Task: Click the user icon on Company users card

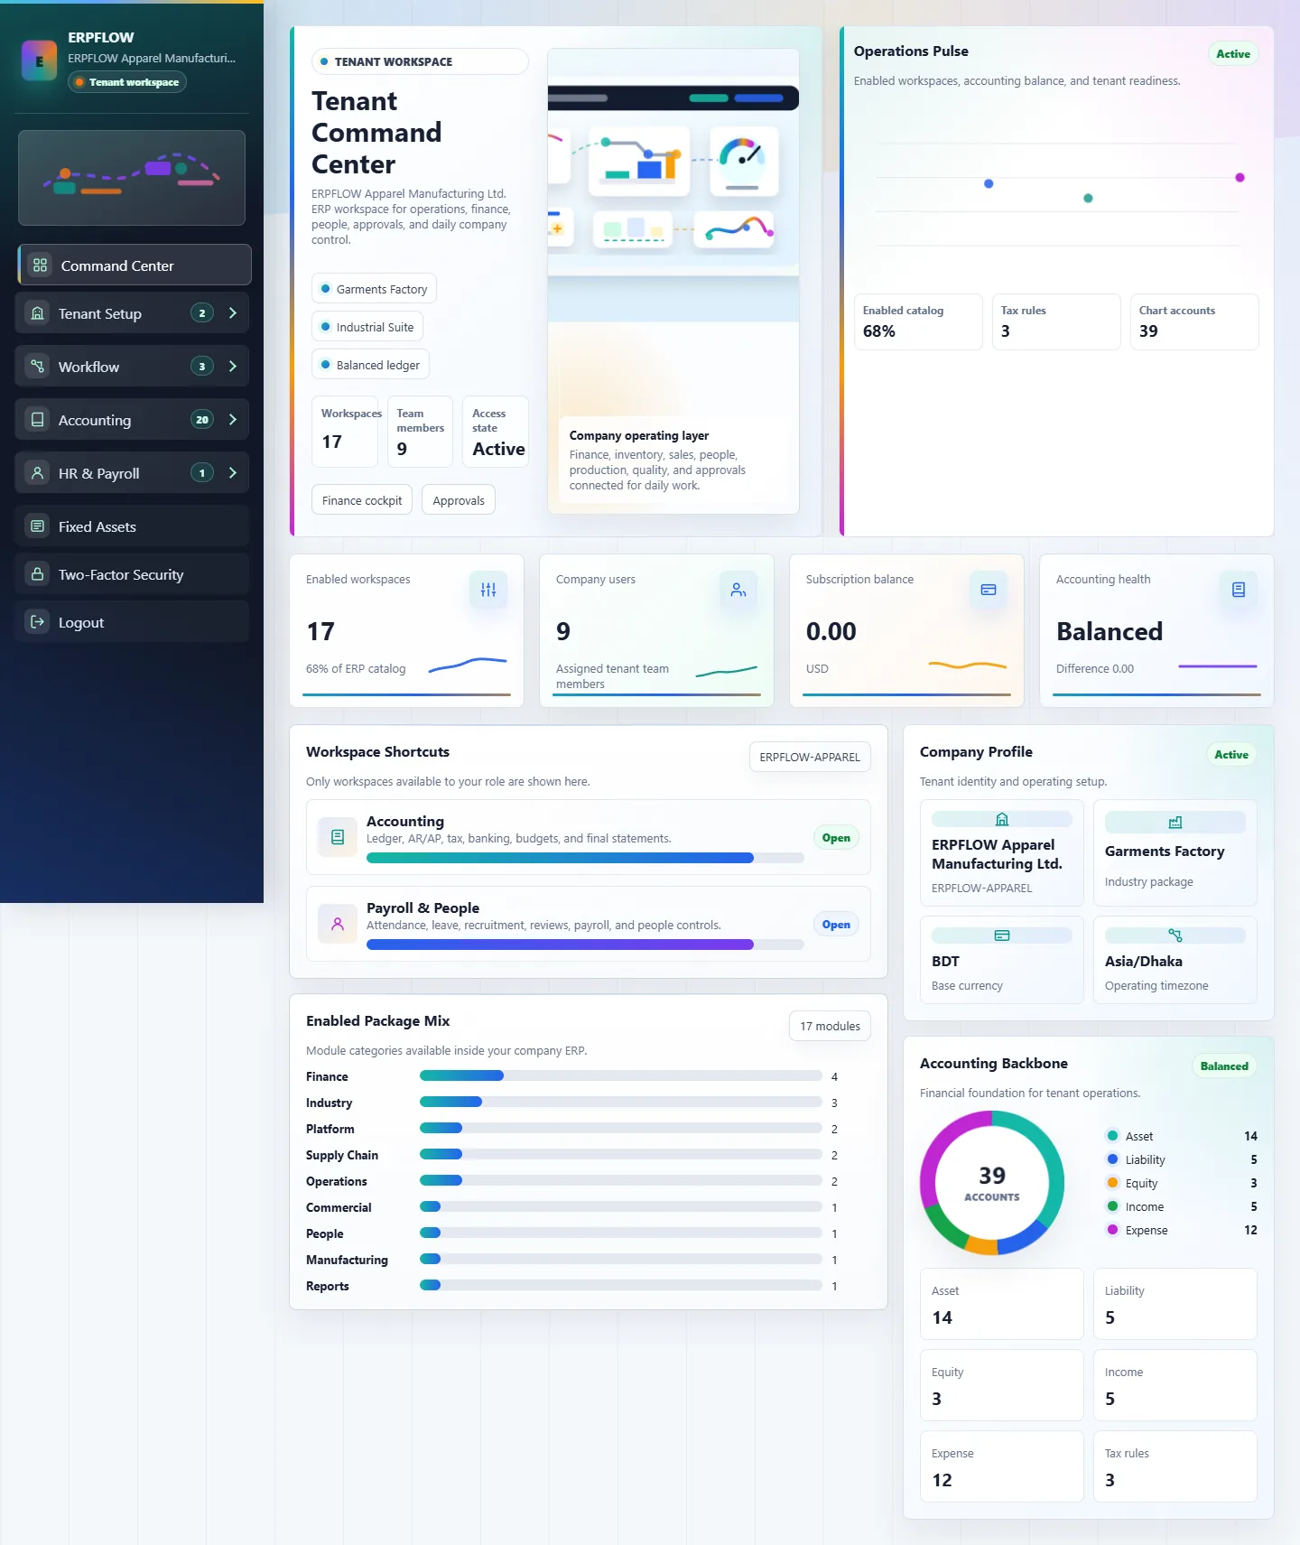Action: (x=738, y=590)
